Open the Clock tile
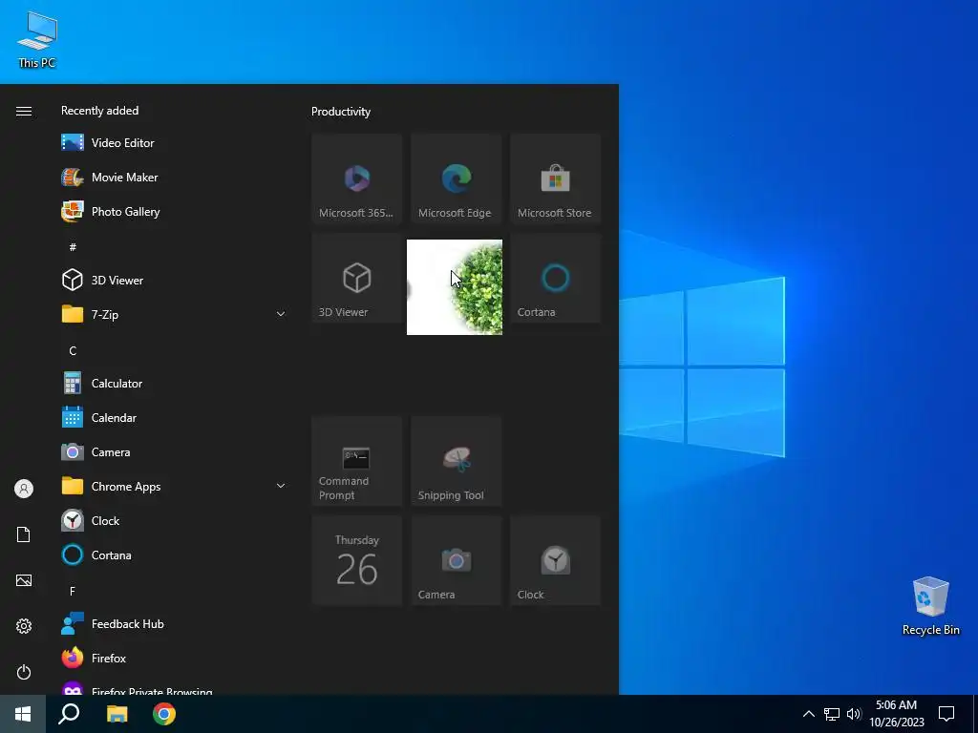The height and width of the screenshot is (733, 978). coord(555,560)
